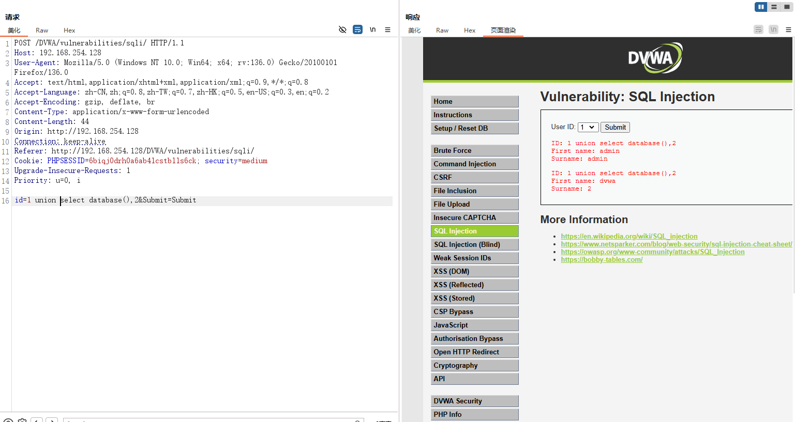The width and height of the screenshot is (795, 422).
Task: Select highlighted SQL Injection menu item
Action: (x=475, y=231)
